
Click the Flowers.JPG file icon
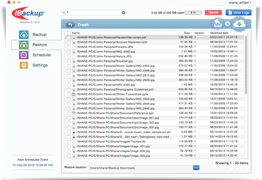pyautogui.click(x=74, y=47)
